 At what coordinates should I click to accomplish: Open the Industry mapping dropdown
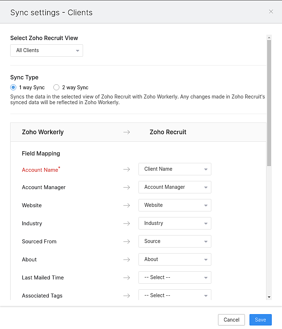point(175,223)
